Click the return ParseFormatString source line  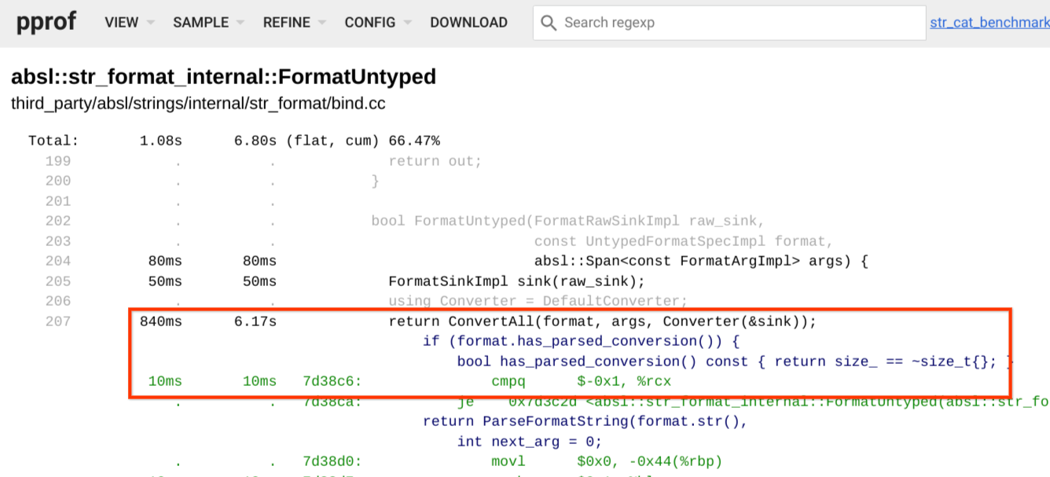(586, 421)
